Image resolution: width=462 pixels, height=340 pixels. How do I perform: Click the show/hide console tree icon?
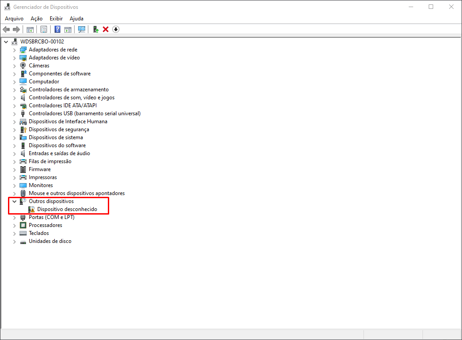pos(30,29)
